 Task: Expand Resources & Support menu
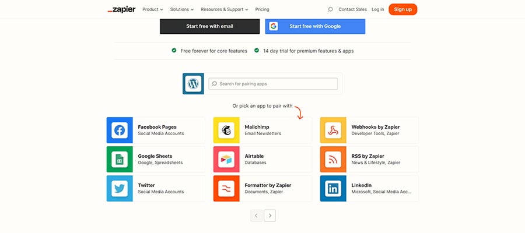(x=224, y=9)
